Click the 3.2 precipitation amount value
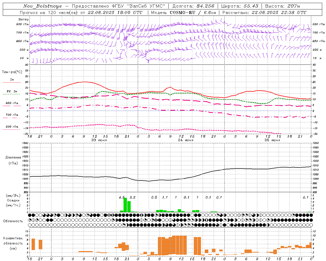326x261 pixels. coord(132,197)
